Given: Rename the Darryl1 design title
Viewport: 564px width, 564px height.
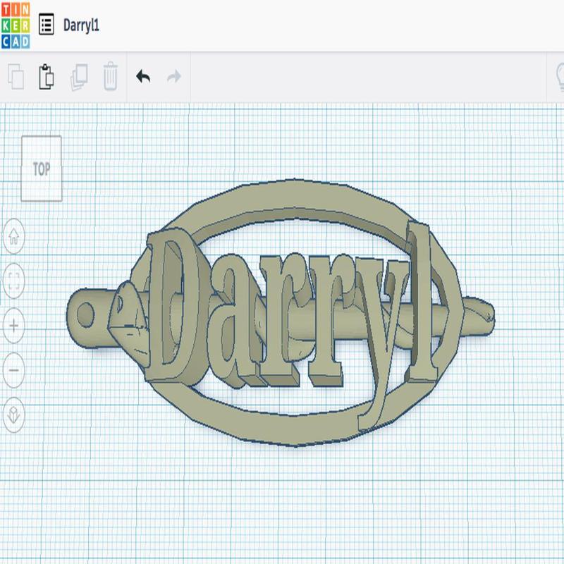Looking at the screenshot, I should pos(81,25).
